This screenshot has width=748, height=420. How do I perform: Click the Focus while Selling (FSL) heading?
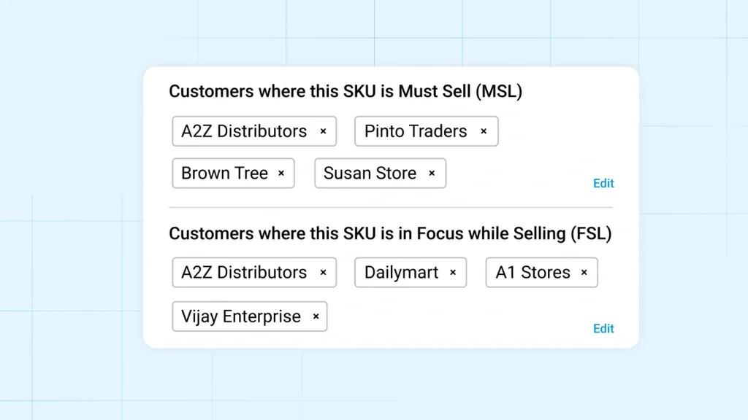tap(390, 233)
